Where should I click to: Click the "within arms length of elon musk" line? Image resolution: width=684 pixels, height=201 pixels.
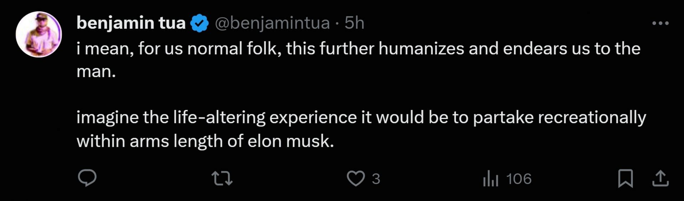205,141
